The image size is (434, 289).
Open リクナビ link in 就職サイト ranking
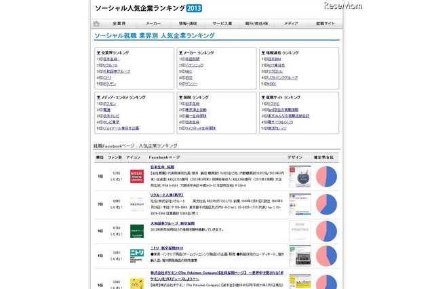273,104
